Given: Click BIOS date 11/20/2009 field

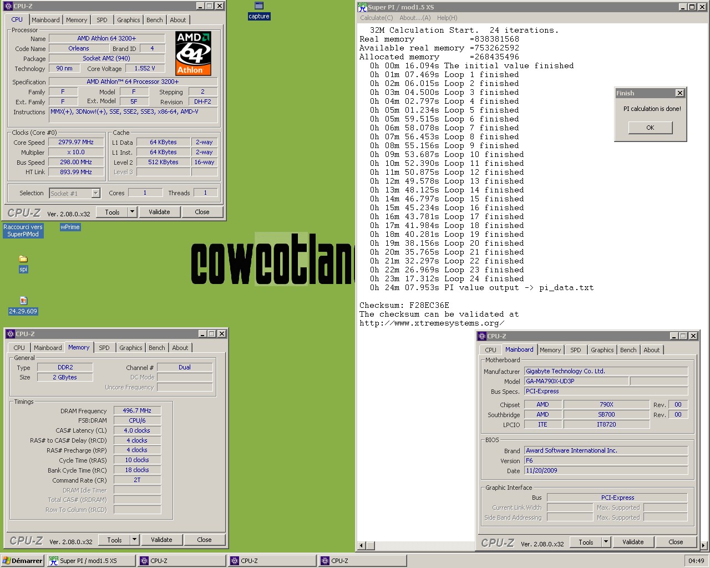Looking at the screenshot, I should pyautogui.click(x=606, y=470).
